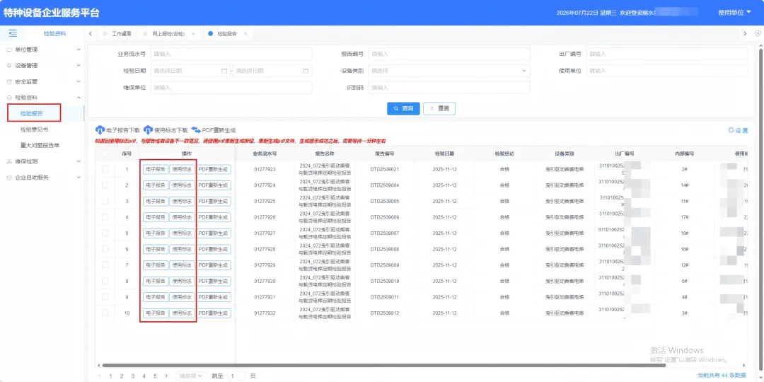Viewport: 764px width, 382px height.
Task: Check the checkbox for row 5
Action: (105, 233)
